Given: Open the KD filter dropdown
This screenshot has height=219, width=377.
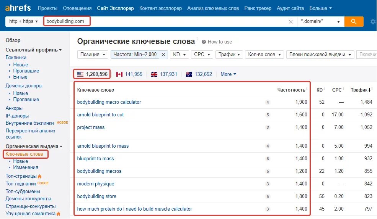Looking at the screenshot, I should point(180,55).
